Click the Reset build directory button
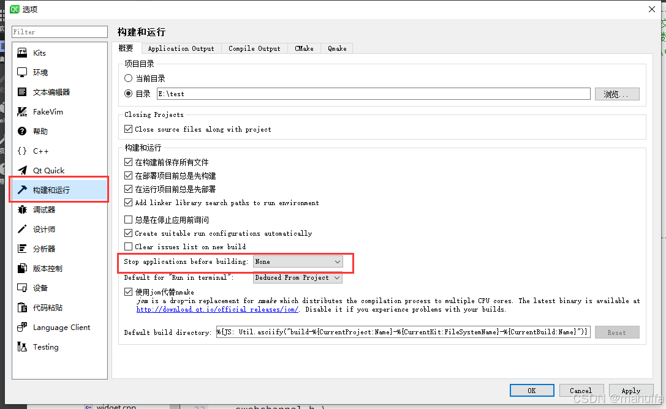This screenshot has height=409, width=666. [x=617, y=332]
